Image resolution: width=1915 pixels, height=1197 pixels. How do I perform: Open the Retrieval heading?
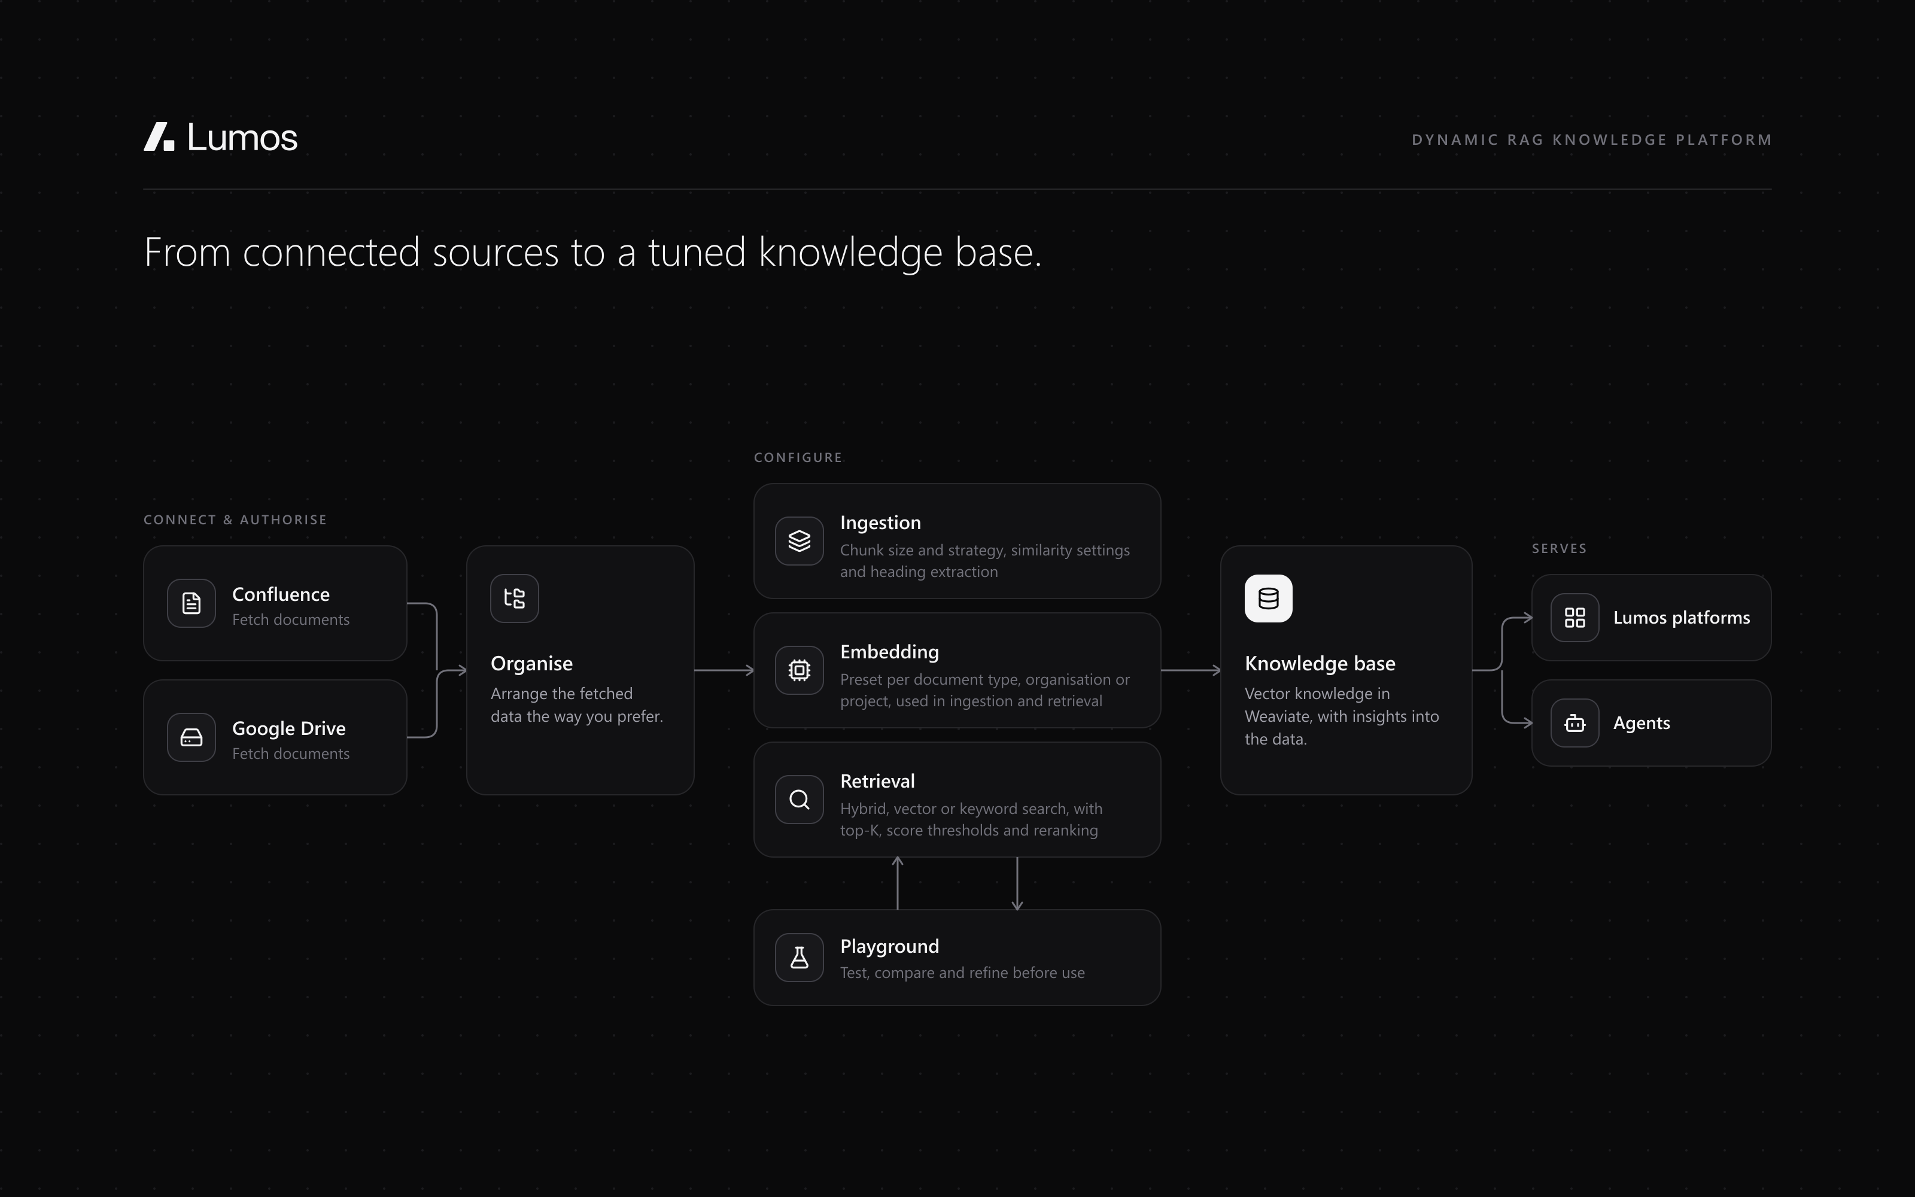tap(877, 782)
